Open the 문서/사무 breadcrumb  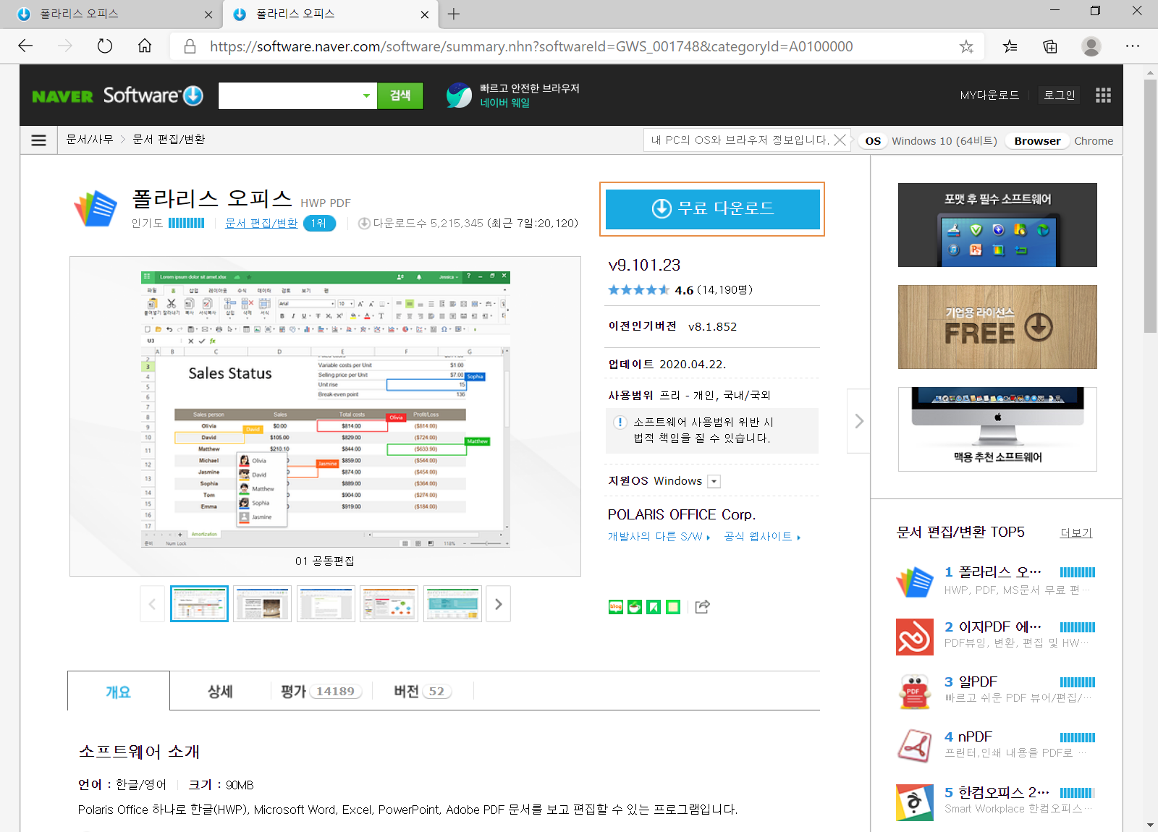90,140
